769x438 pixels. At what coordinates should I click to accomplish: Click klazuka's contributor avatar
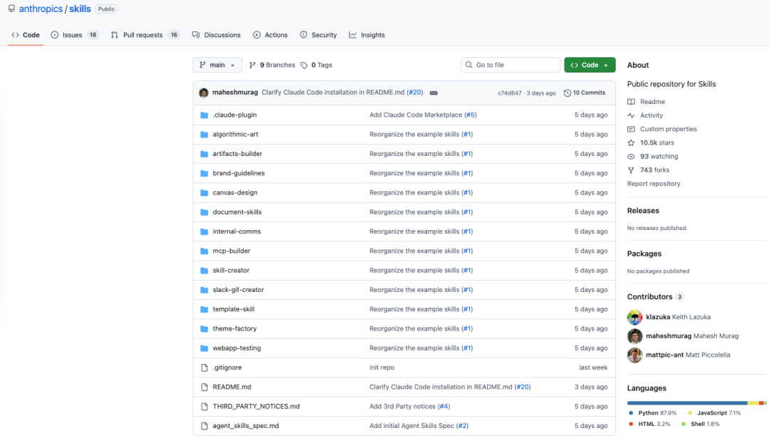[x=634, y=317]
